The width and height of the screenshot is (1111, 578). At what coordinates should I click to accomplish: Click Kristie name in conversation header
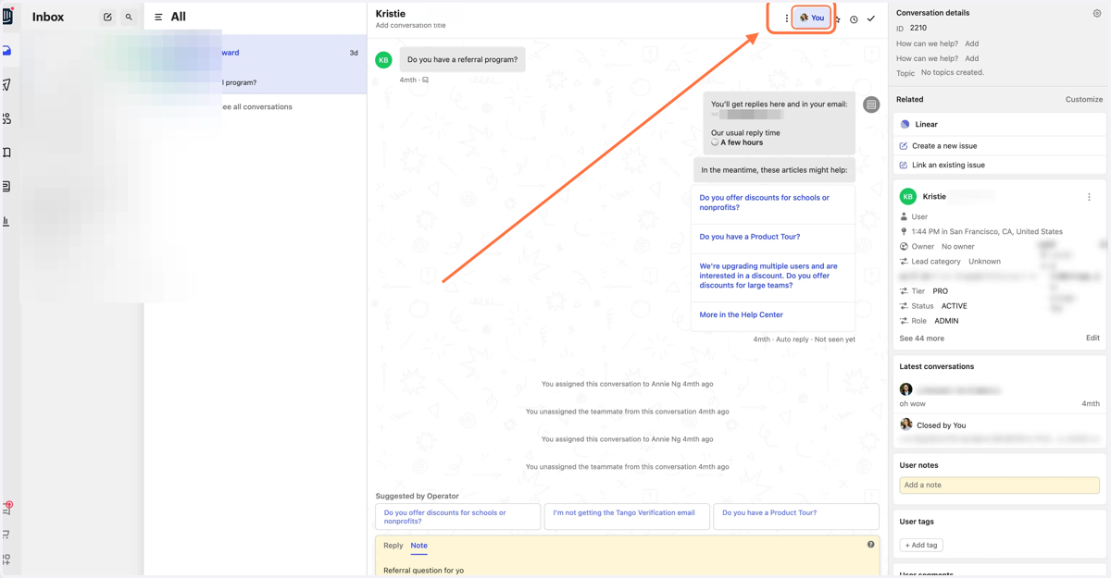(x=391, y=14)
